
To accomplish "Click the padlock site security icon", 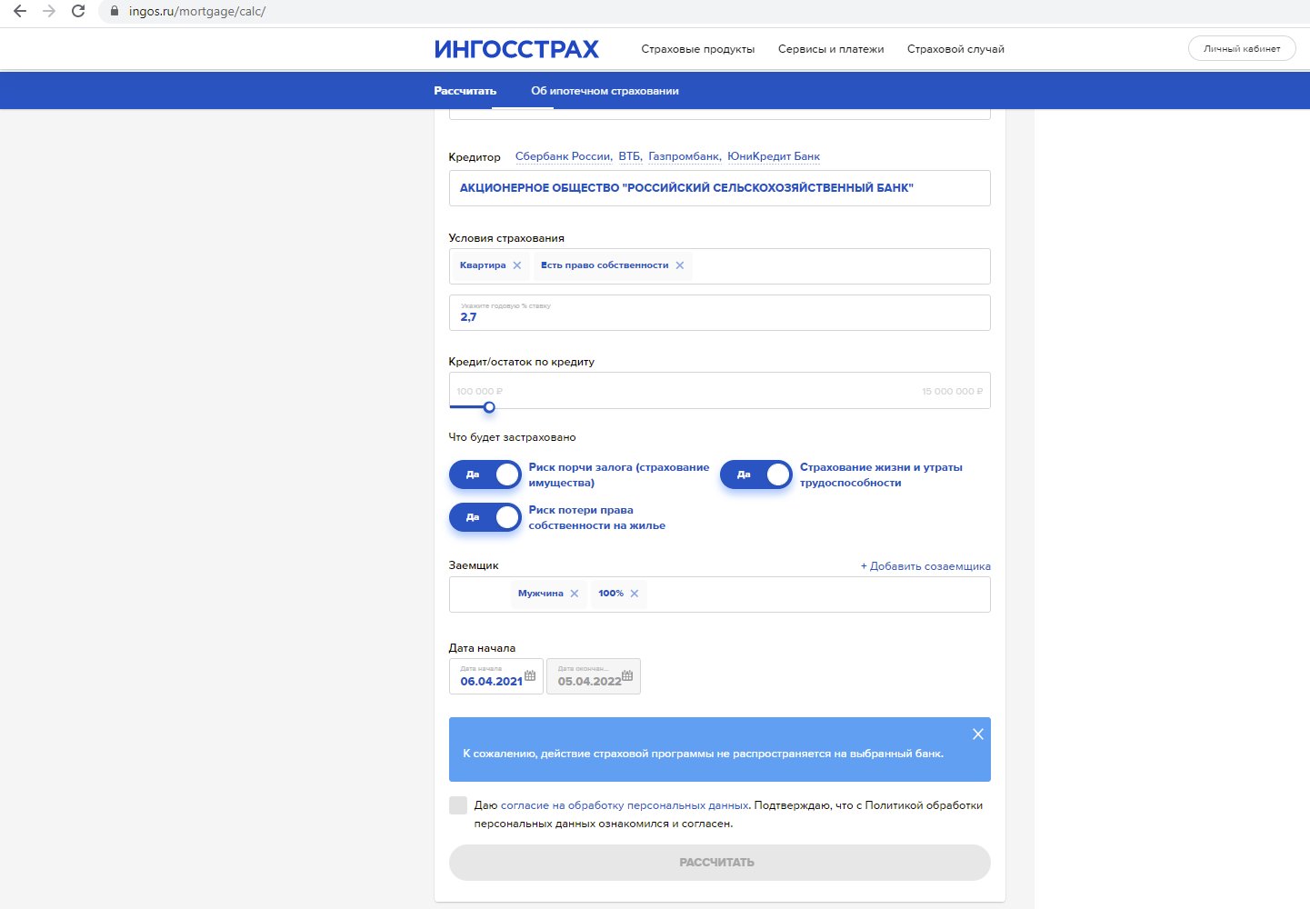I will [115, 12].
